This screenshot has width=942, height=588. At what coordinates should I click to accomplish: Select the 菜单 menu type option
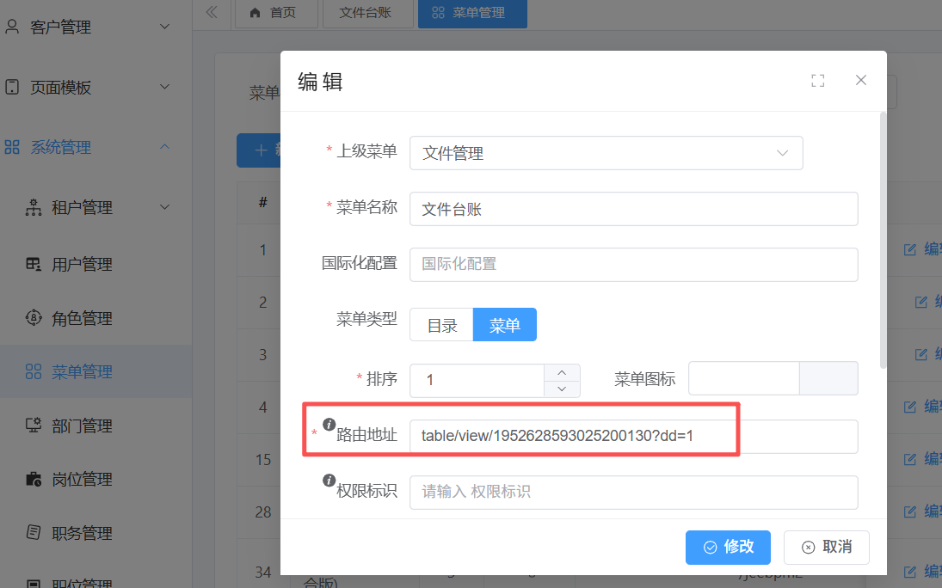point(505,325)
